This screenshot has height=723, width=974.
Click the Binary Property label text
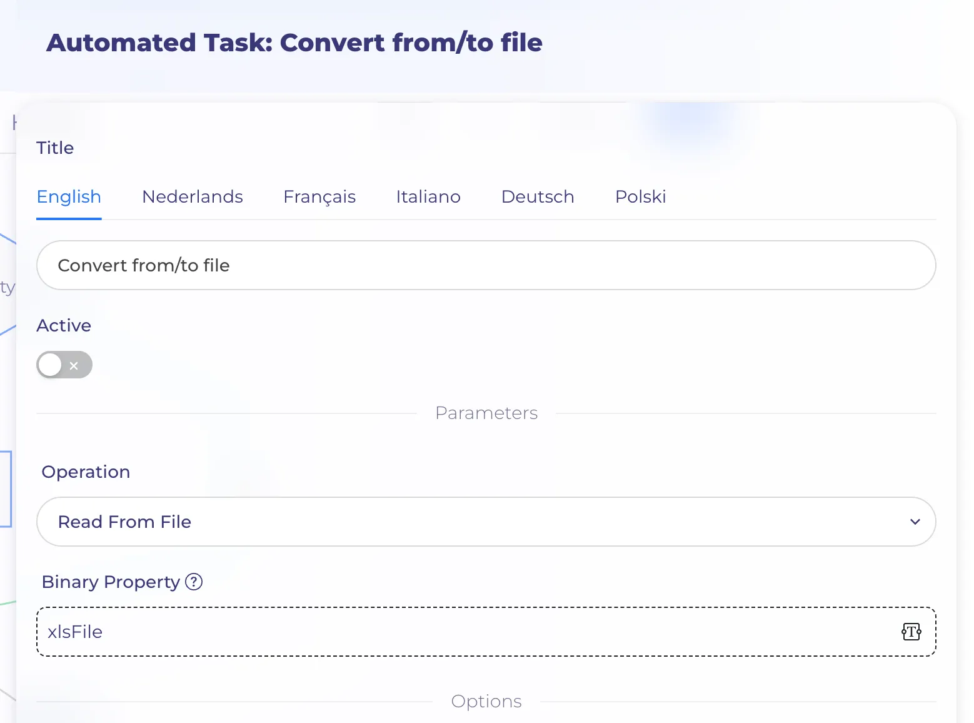click(x=111, y=582)
